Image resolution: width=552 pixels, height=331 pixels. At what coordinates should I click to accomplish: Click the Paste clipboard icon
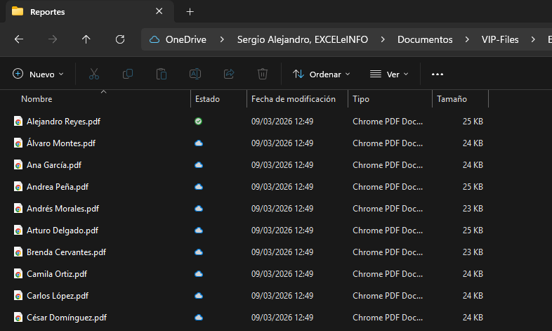pyautogui.click(x=162, y=74)
